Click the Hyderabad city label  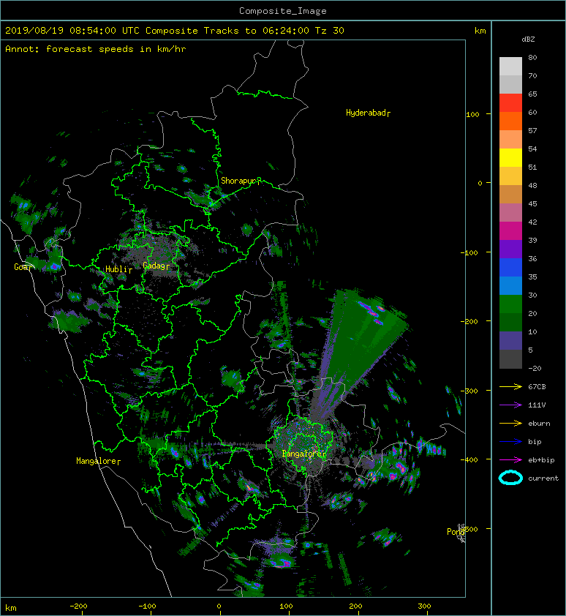coord(366,113)
